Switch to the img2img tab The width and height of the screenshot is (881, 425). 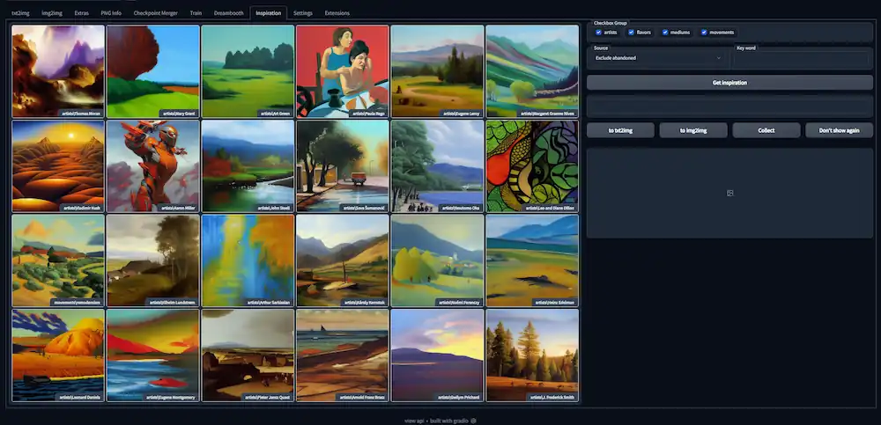52,13
